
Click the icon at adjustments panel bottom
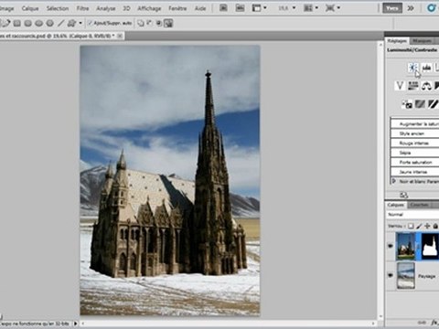click(404, 195)
